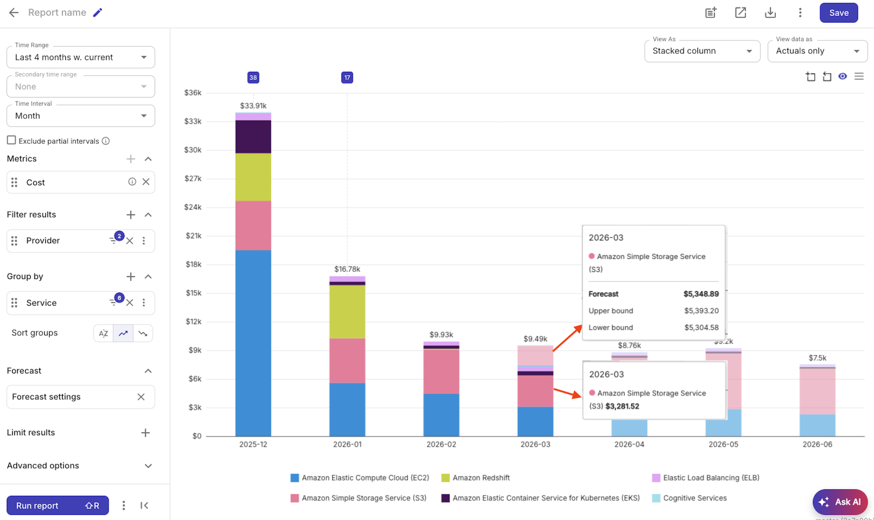Open the download/export icon in the top toolbar

pyautogui.click(x=771, y=13)
